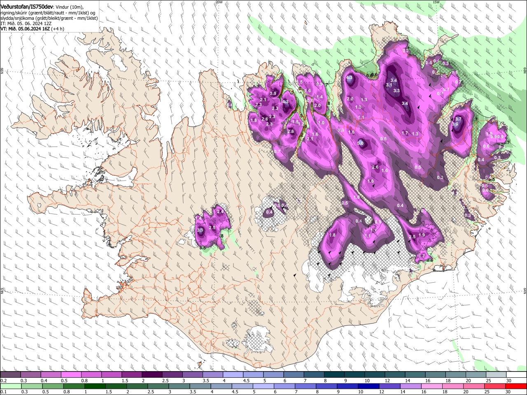Image resolution: width=527 pixels, height=395 pixels.
Task: Click the 2.6 precipitation value on map
Action: [x=375, y=167]
